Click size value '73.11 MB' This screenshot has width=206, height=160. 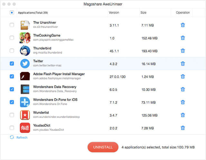148,102
